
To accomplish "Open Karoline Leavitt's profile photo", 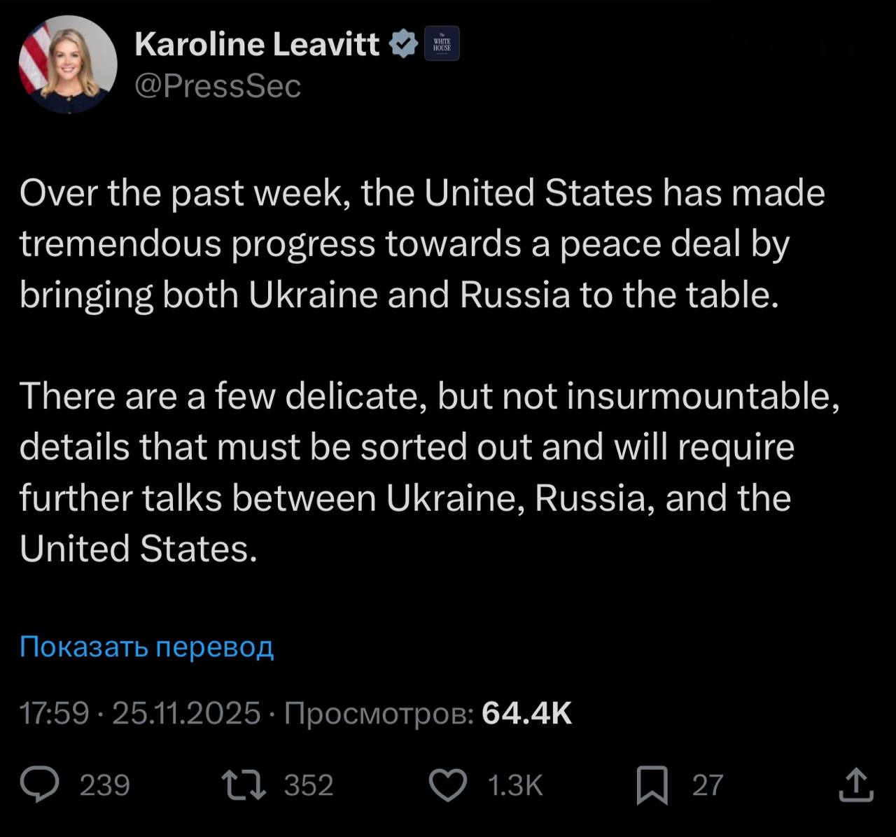I will tap(68, 65).
